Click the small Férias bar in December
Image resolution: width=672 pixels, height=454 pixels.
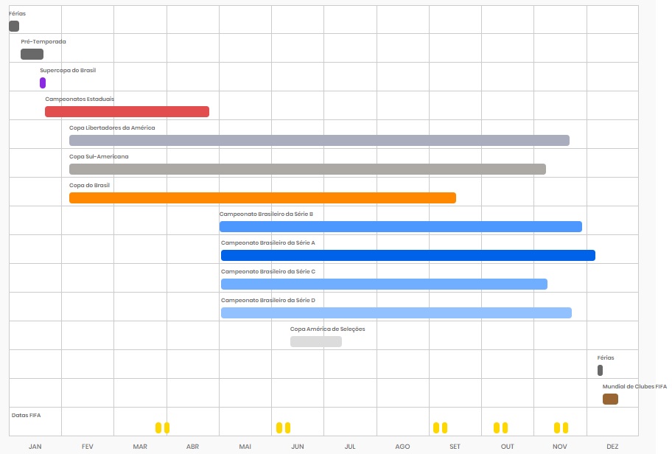click(600, 371)
